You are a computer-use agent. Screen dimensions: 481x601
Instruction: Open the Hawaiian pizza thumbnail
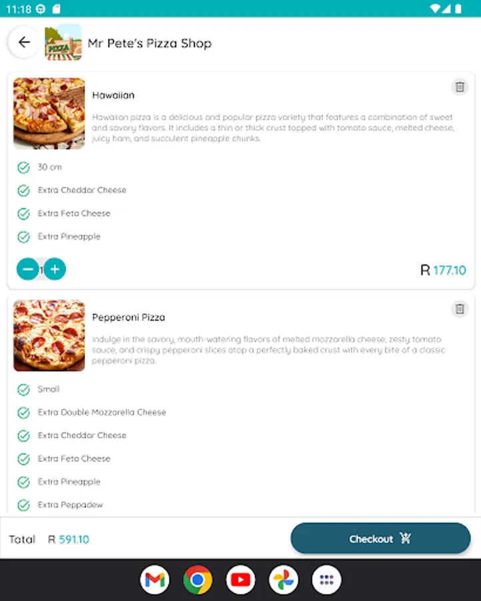coord(49,114)
